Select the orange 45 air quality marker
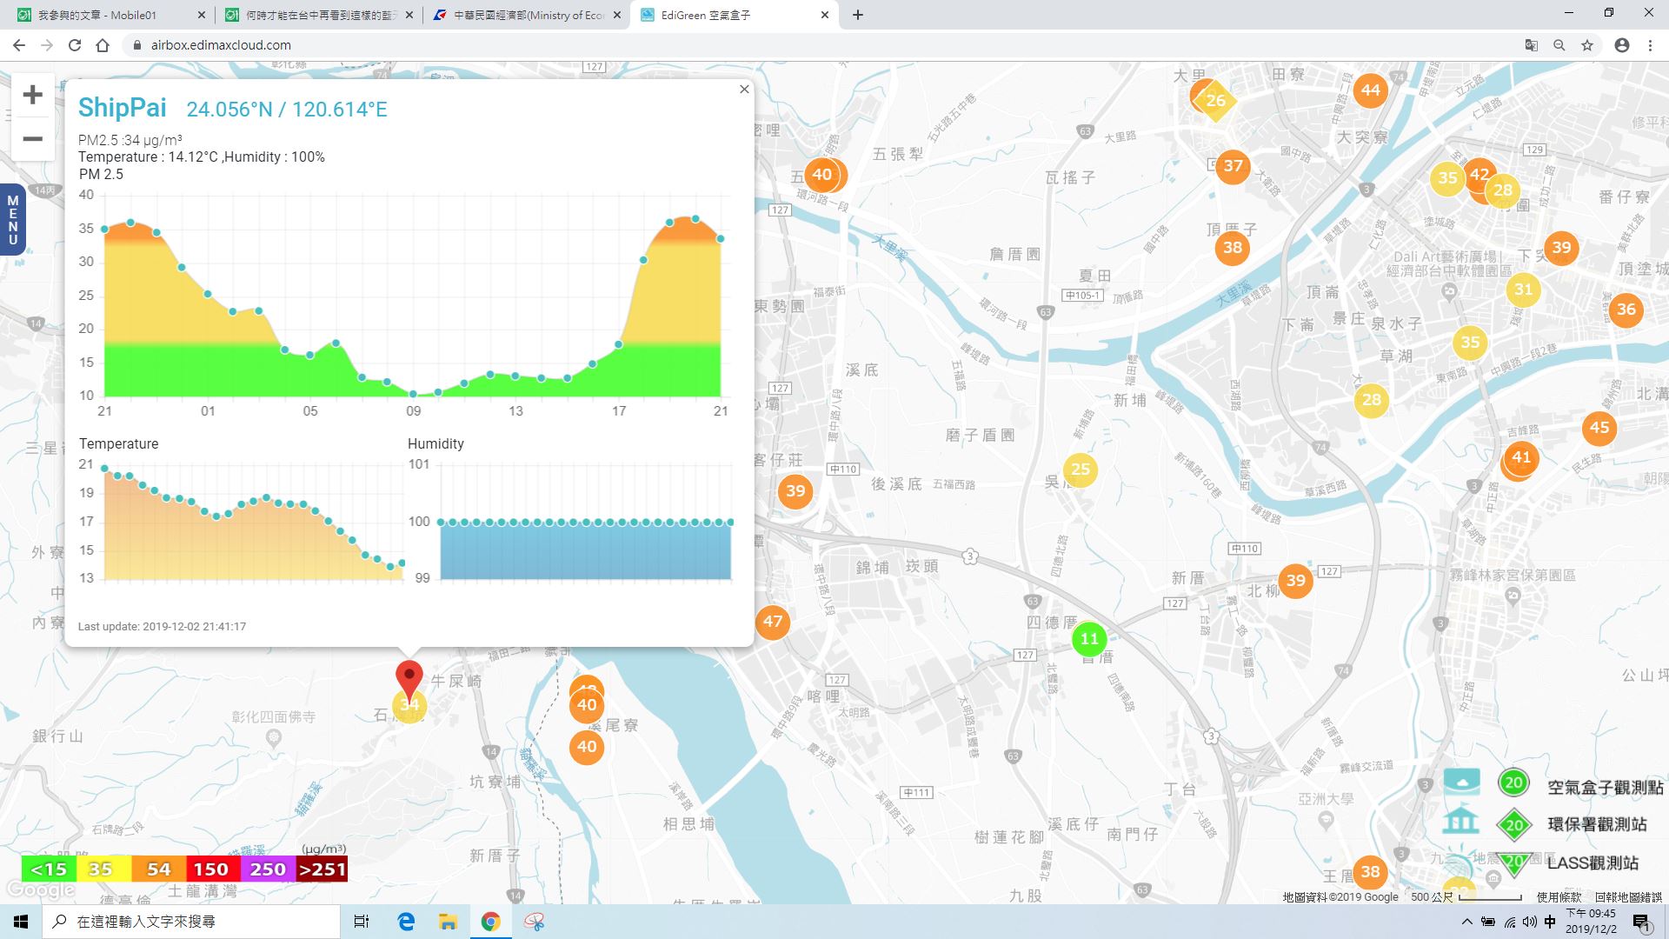1669x939 pixels. [1599, 428]
